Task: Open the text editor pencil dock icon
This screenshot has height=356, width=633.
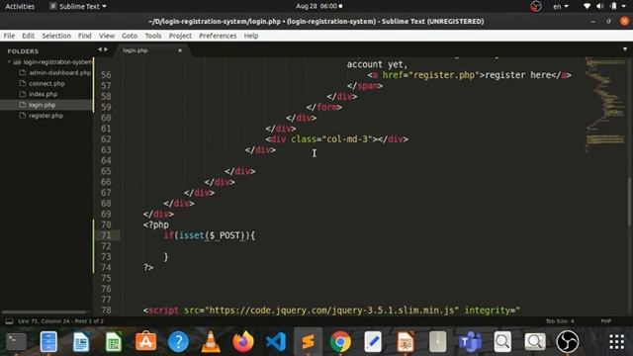Action: [x=373, y=341]
